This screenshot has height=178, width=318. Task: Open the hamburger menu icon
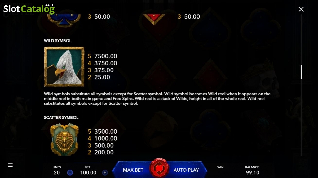point(10,165)
